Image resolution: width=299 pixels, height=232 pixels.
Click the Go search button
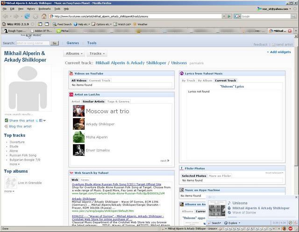tap(55, 43)
